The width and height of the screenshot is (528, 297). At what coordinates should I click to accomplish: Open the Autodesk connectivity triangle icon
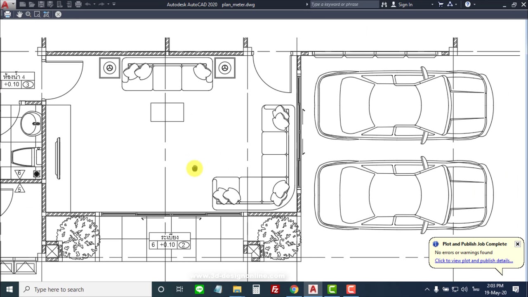tap(450, 4)
